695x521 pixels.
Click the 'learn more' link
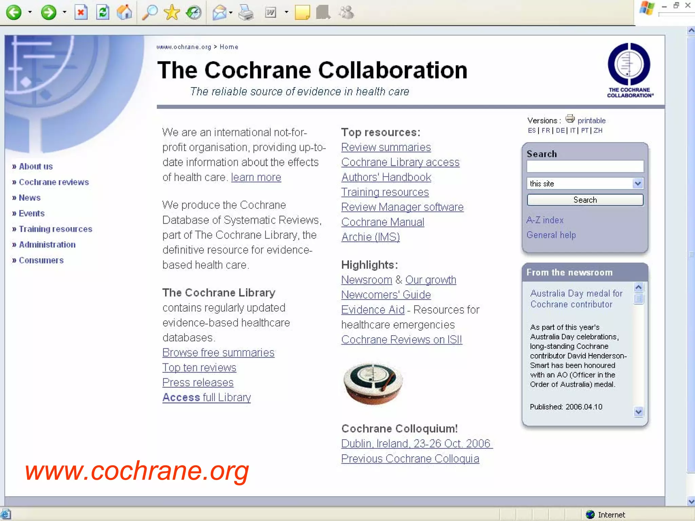(x=256, y=177)
